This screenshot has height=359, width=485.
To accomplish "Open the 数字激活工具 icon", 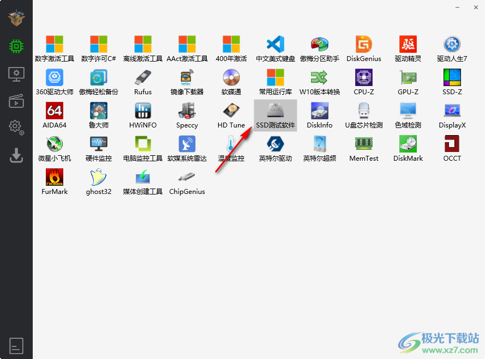I will [x=55, y=49].
